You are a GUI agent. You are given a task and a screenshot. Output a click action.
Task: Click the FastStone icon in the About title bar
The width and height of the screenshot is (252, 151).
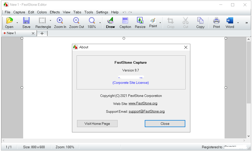tap(76, 47)
